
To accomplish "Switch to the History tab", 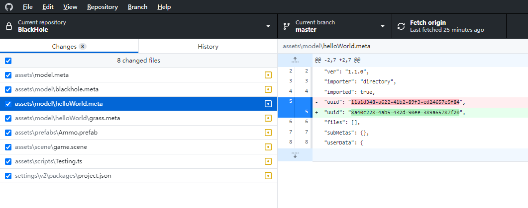I will pyautogui.click(x=208, y=47).
